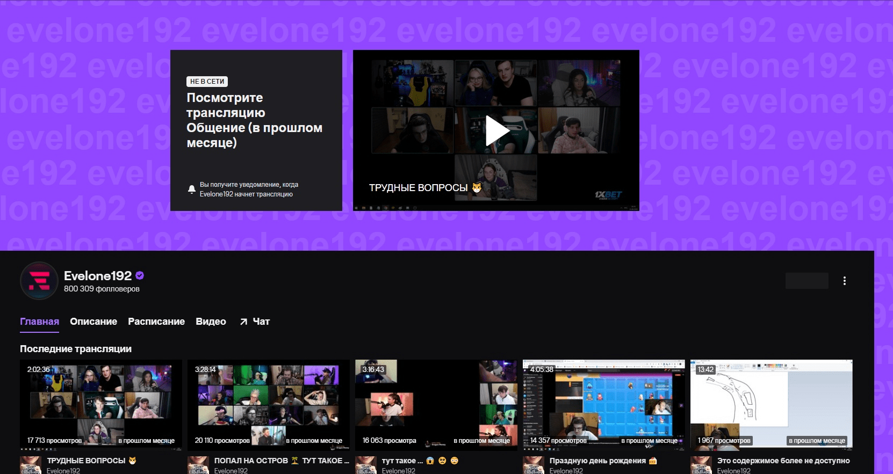Viewport: 893px width, 474px height.
Task: Open the Видео tab
Action: (x=211, y=322)
